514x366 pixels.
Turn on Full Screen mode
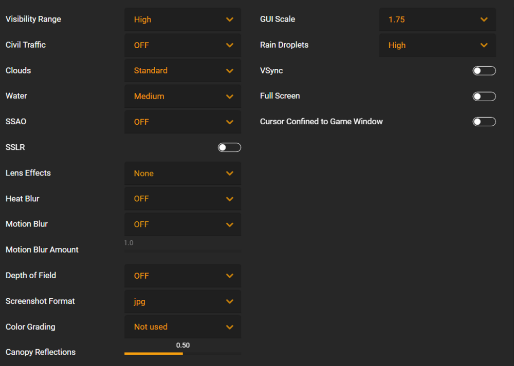(484, 97)
